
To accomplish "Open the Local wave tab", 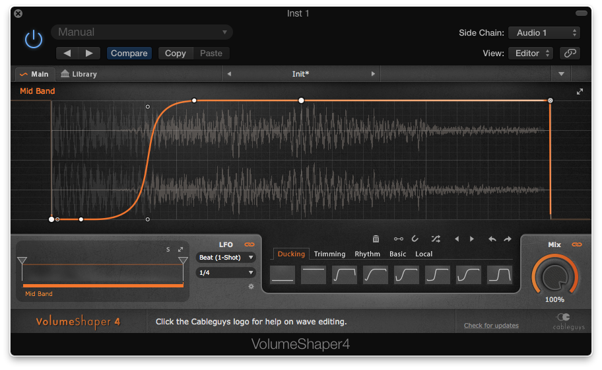I will [424, 254].
